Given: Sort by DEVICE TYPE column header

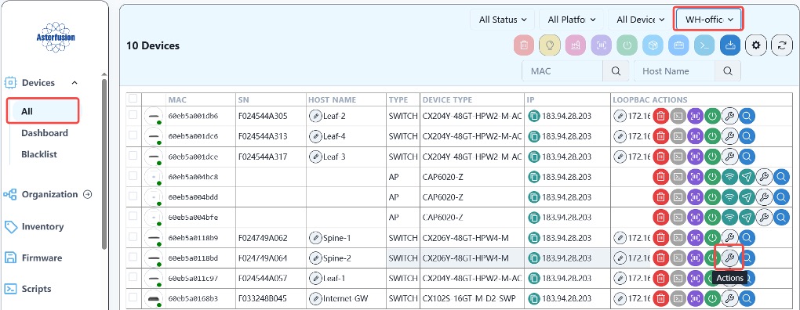Looking at the screenshot, I should coord(447,99).
